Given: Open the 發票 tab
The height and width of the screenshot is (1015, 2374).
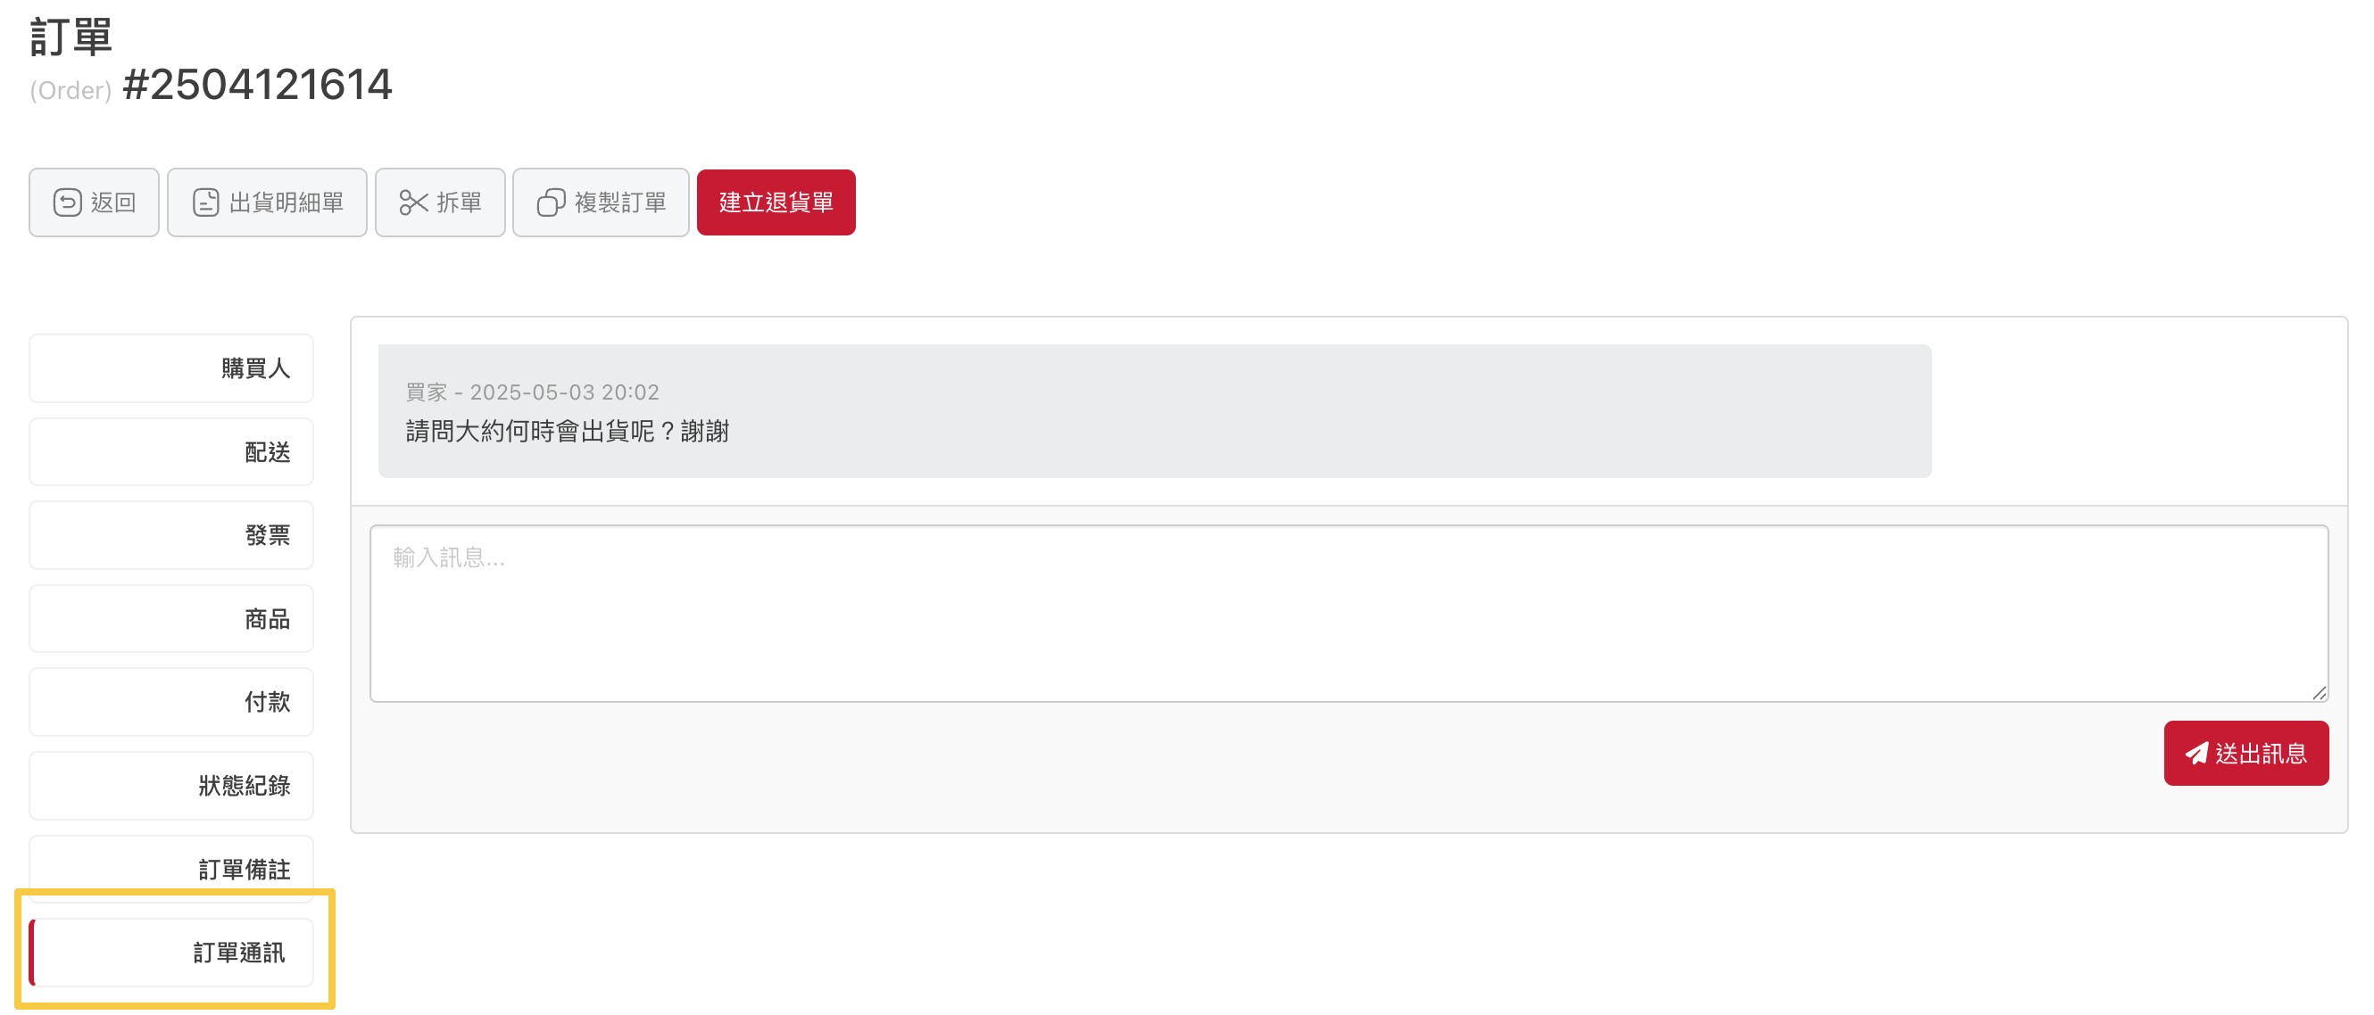Looking at the screenshot, I should (171, 535).
